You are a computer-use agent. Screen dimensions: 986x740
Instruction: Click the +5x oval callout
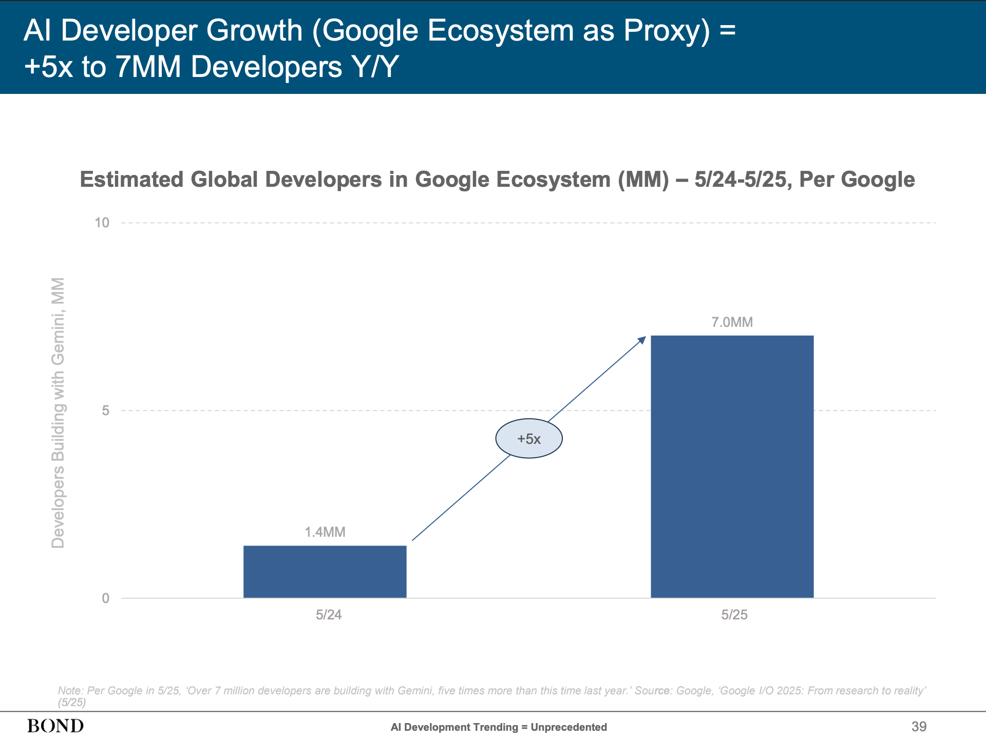point(528,439)
